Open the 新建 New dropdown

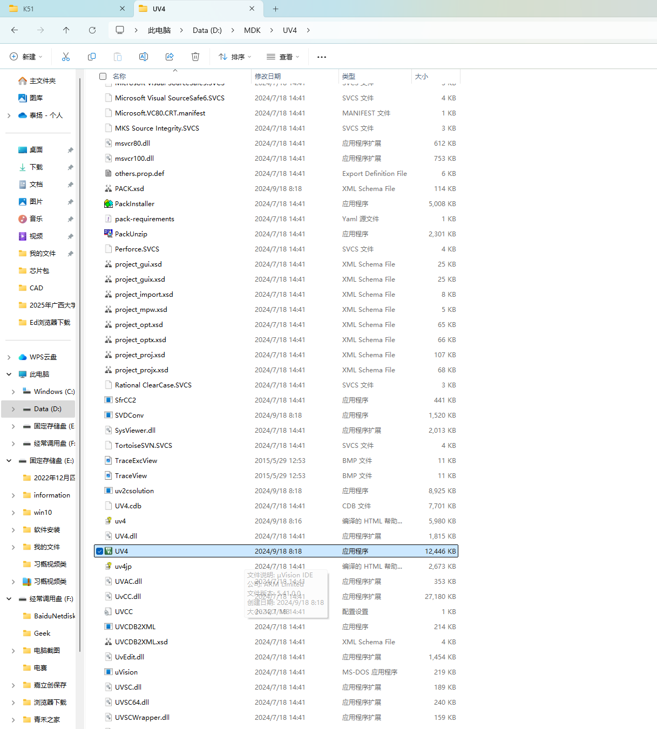coord(26,57)
